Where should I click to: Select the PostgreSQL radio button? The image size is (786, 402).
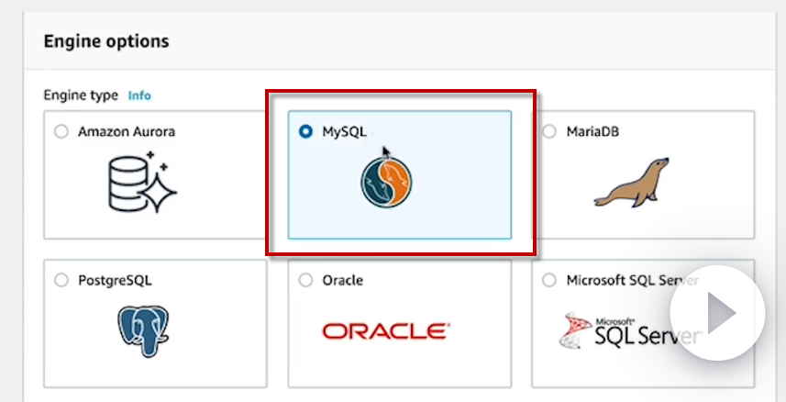61,280
